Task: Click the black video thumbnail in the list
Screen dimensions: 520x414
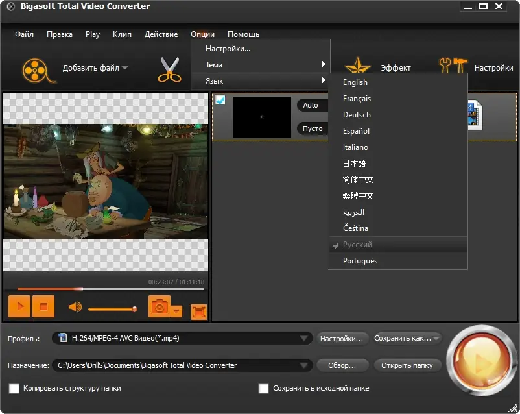Action: [x=262, y=117]
